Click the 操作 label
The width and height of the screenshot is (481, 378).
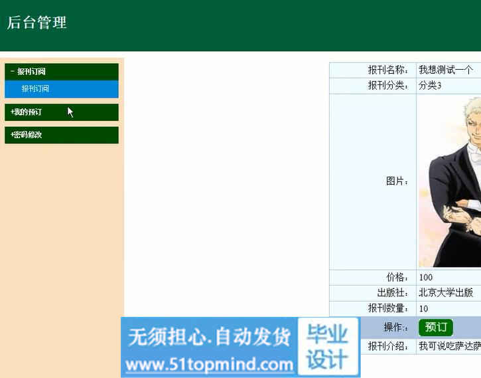pos(395,328)
